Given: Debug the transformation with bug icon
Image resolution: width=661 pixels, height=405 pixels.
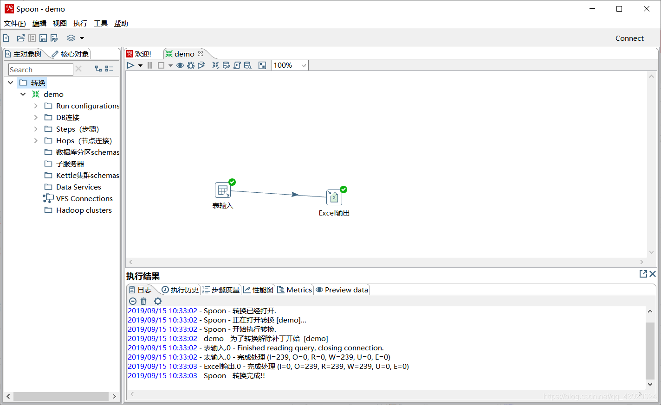Looking at the screenshot, I should (x=191, y=65).
